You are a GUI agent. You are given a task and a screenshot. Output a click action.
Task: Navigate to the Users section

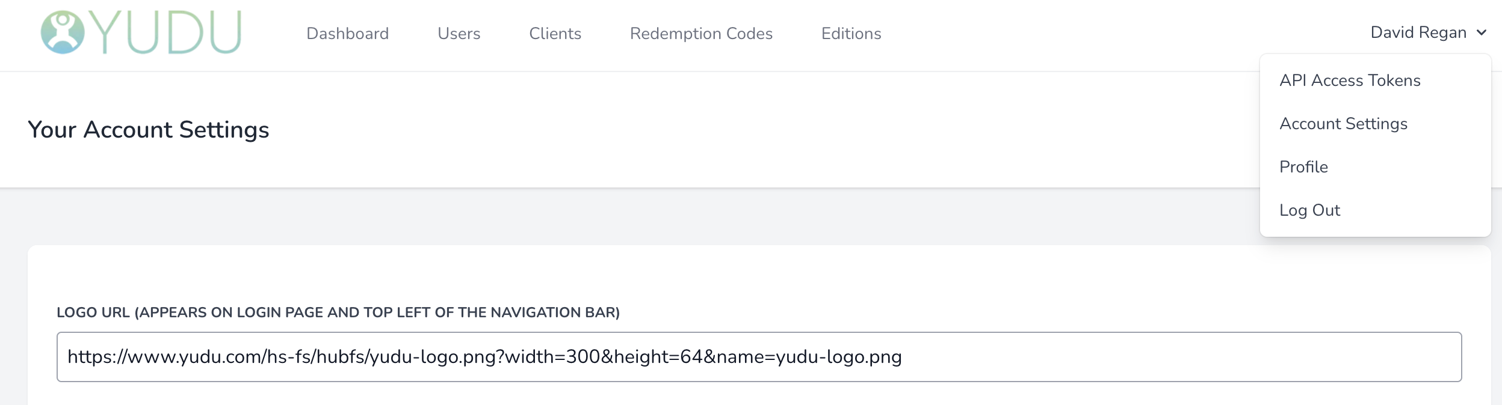pos(459,34)
